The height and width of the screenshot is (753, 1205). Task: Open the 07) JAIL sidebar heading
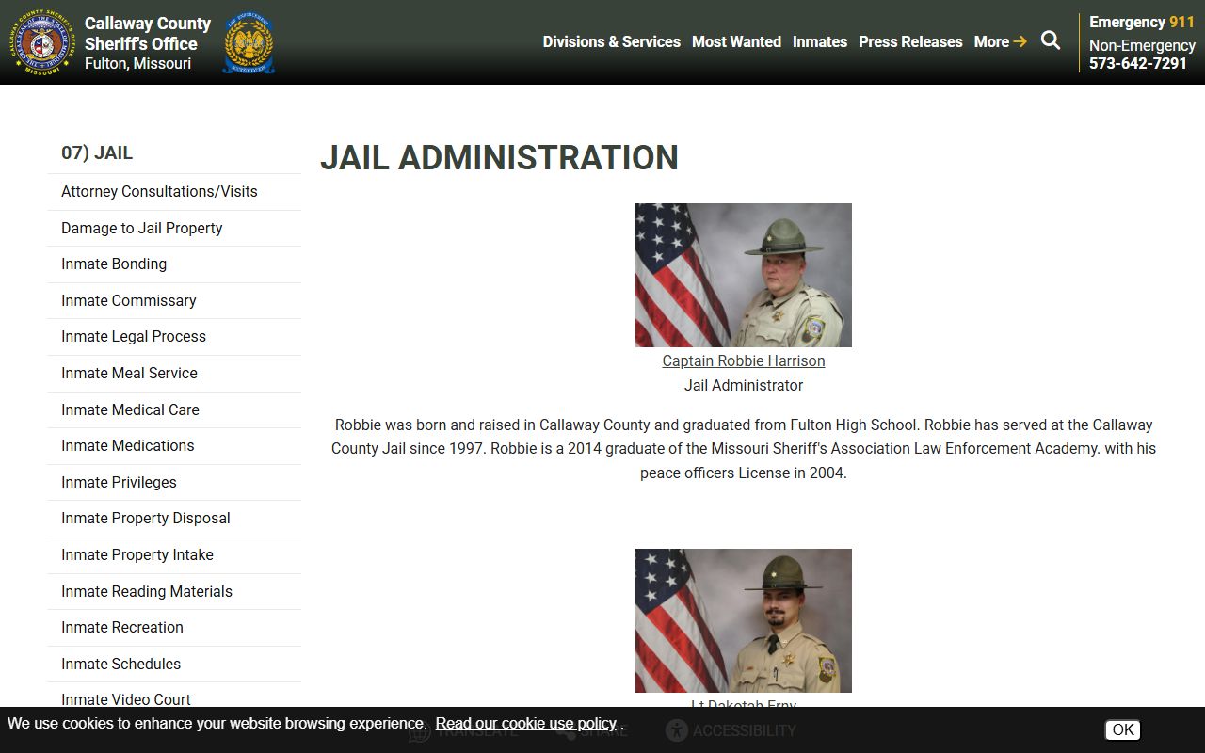pos(97,152)
